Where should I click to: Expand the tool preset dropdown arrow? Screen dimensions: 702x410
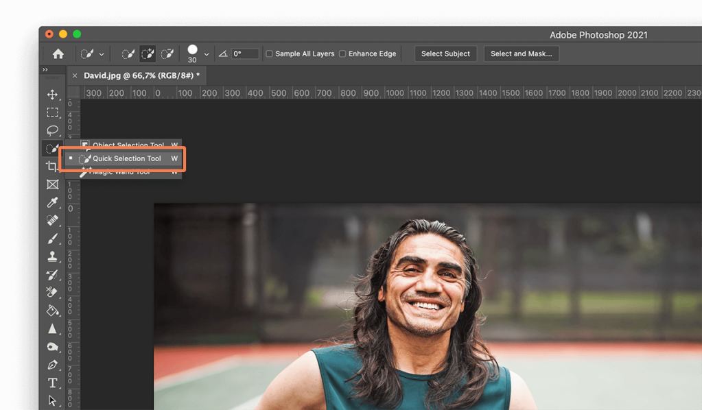102,55
